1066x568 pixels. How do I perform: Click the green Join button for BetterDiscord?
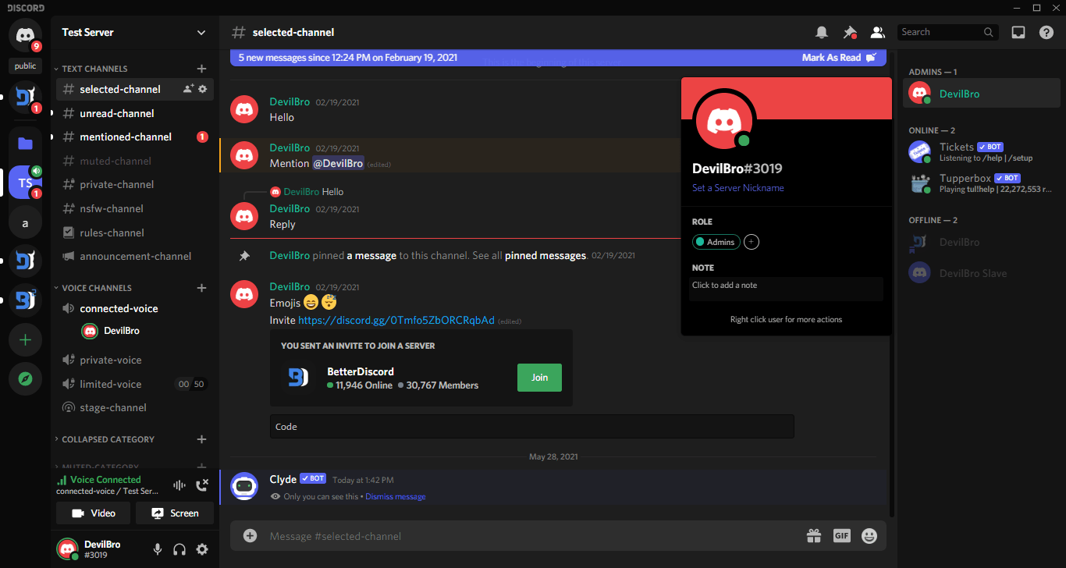point(539,377)
